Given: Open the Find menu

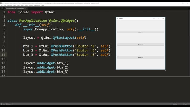Looking at the screenshot, I should 15,5.
